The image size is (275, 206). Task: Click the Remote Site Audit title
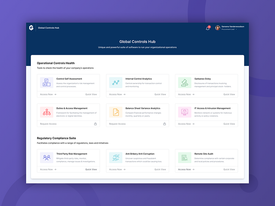[203, 154]
